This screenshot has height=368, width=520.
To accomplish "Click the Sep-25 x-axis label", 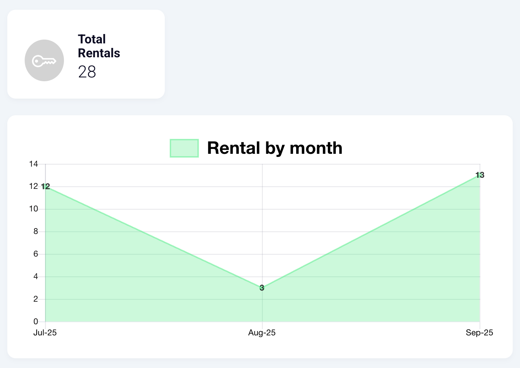I will pos(479,333).
